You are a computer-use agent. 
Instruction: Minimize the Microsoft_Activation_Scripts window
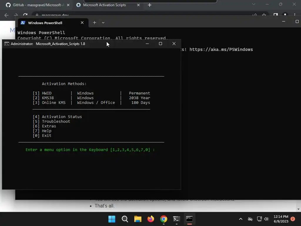tap(147, 44)
